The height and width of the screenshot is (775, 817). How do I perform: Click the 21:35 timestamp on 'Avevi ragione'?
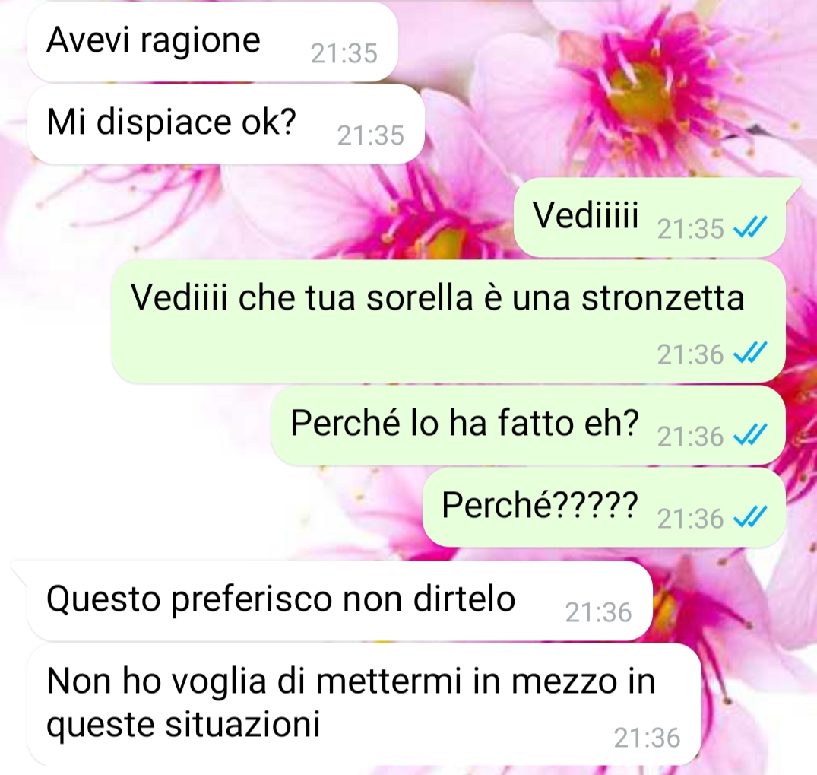pyautogui.click(x=344, y=53)
